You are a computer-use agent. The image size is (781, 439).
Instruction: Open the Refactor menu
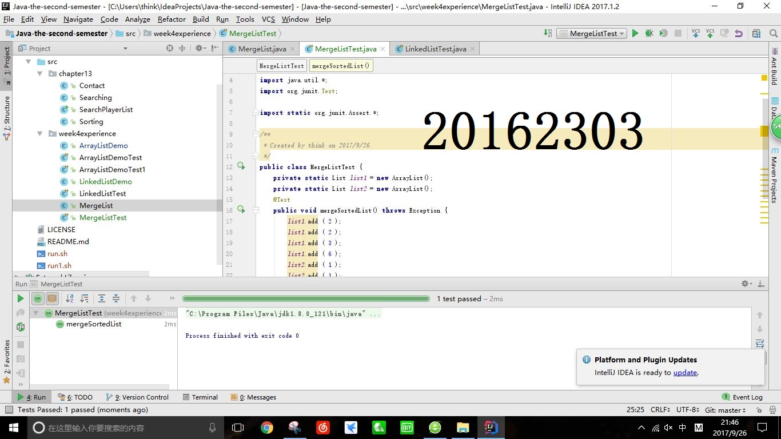tap(172, 19)
